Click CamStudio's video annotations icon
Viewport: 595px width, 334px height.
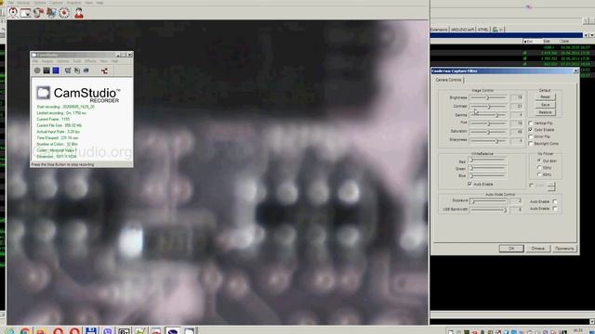point(77,71)
